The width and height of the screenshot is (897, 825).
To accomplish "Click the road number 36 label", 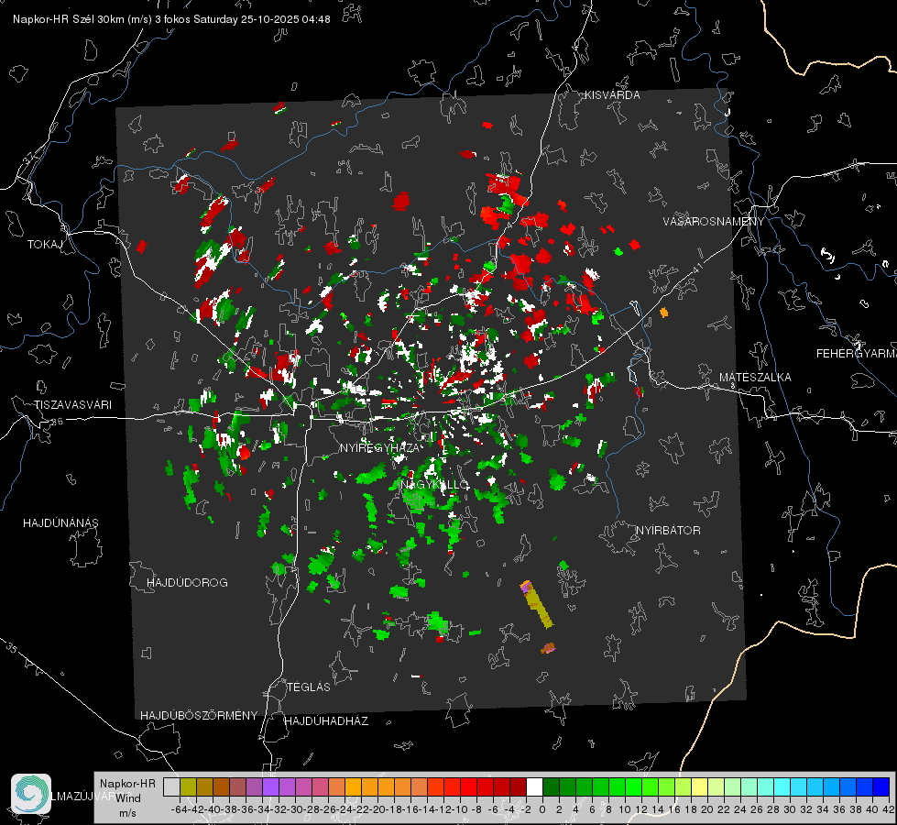I will (58, 422).
